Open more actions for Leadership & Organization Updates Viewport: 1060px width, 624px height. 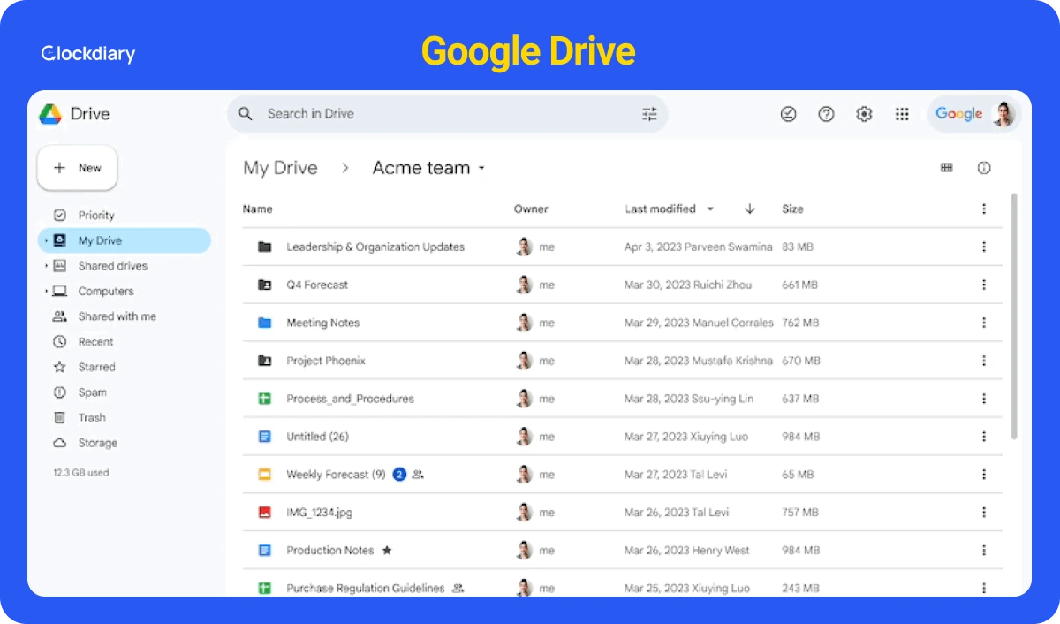point(984,247)
